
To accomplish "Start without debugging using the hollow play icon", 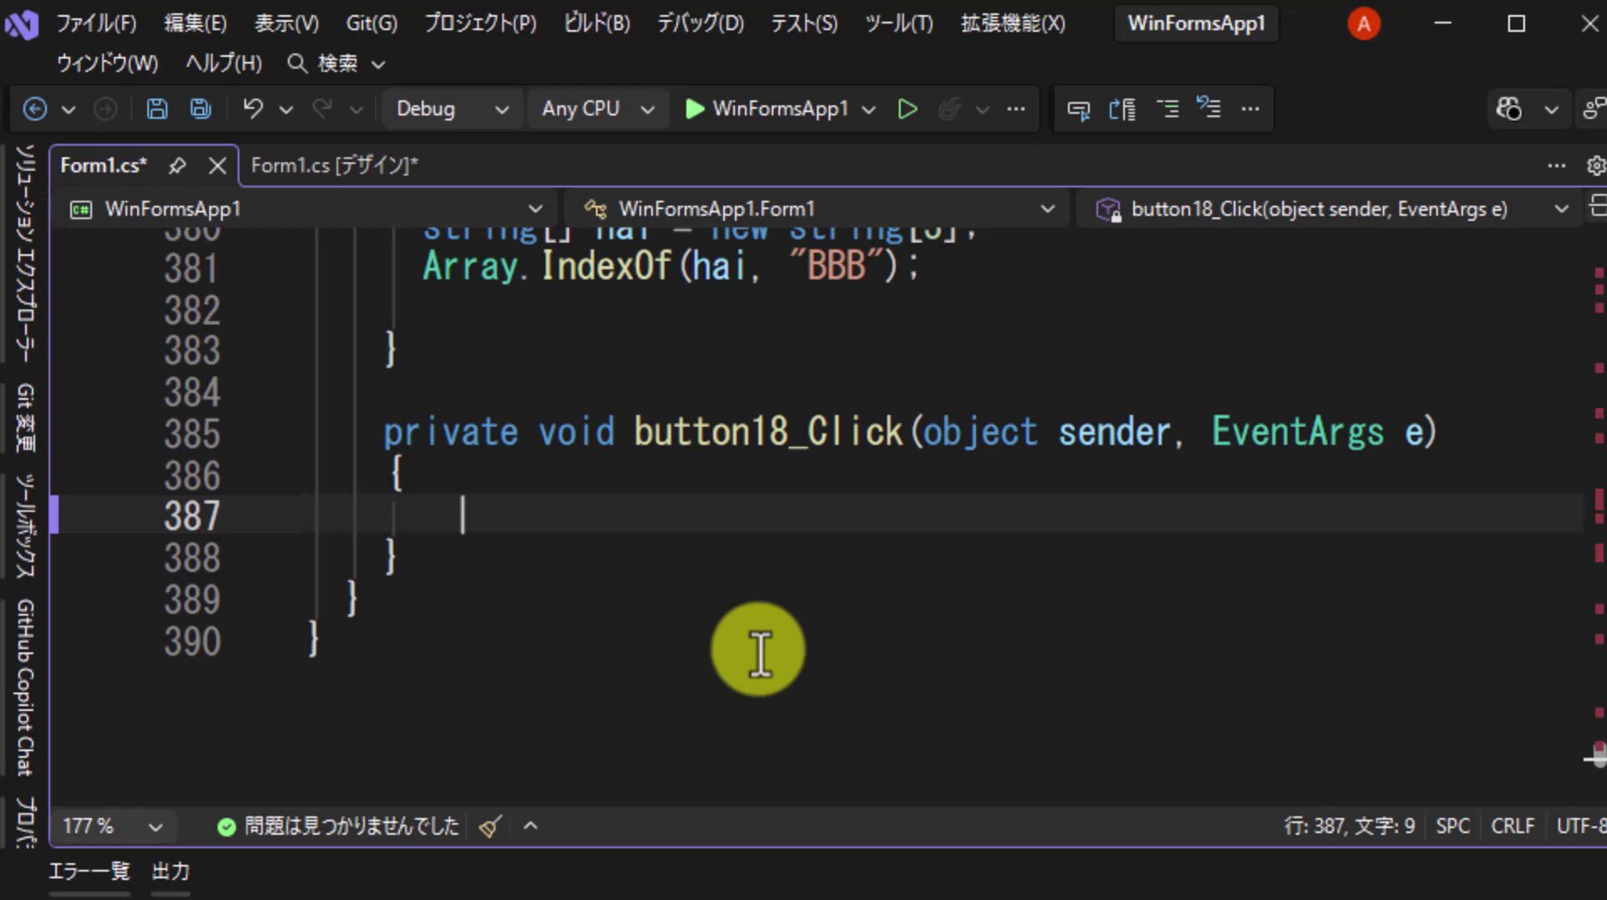I will 907,109.
